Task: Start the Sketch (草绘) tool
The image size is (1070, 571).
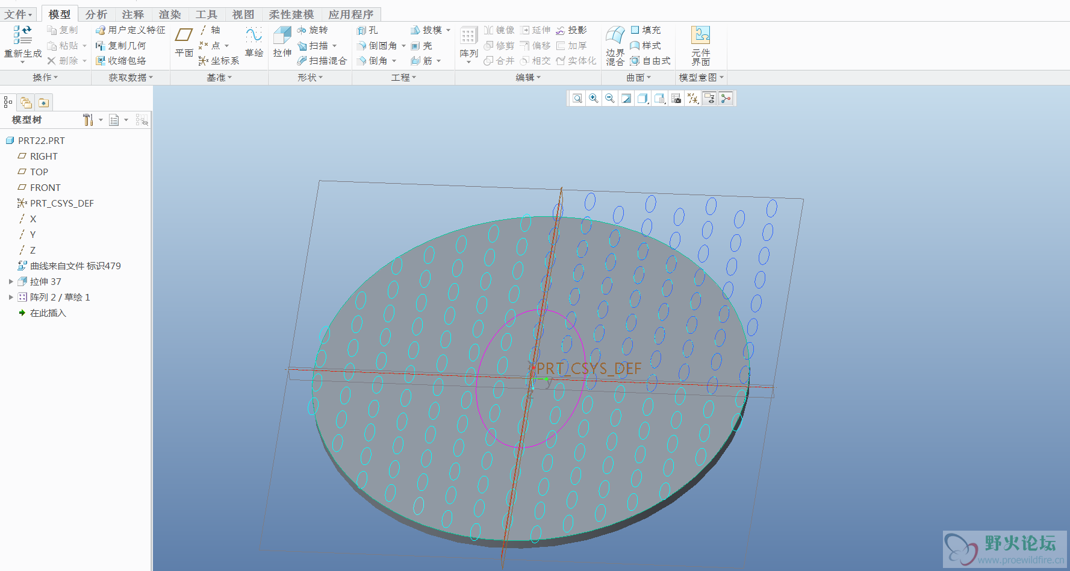Action: pos(254,35)
